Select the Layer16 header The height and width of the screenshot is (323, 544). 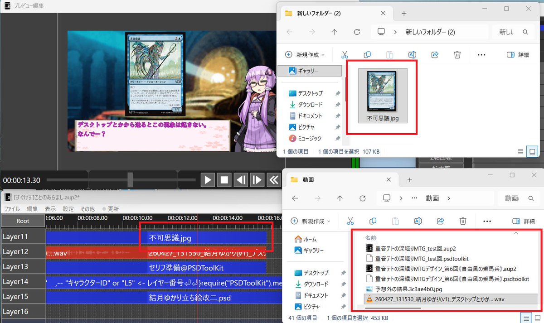point(23,311)
